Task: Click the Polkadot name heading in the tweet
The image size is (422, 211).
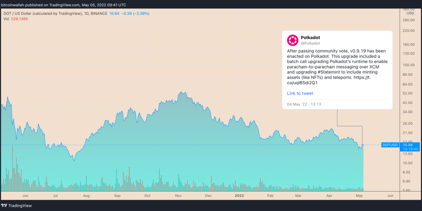Action: coord(310,37)
